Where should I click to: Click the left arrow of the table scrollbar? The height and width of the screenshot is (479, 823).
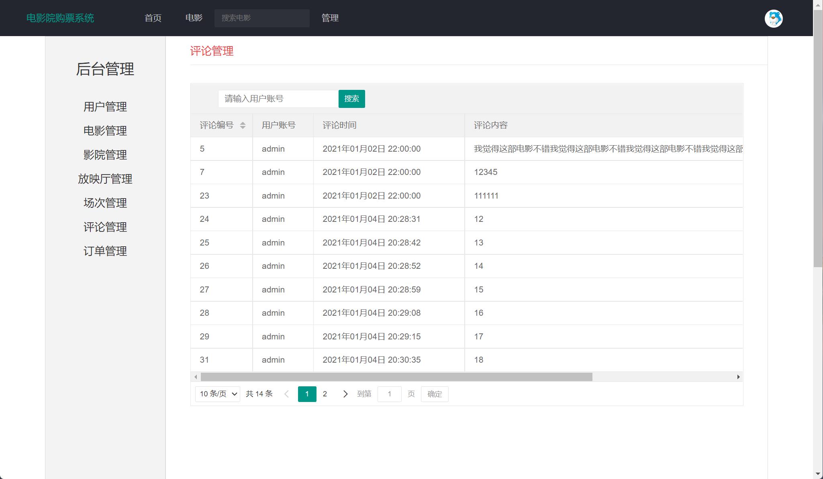(196, 377)
